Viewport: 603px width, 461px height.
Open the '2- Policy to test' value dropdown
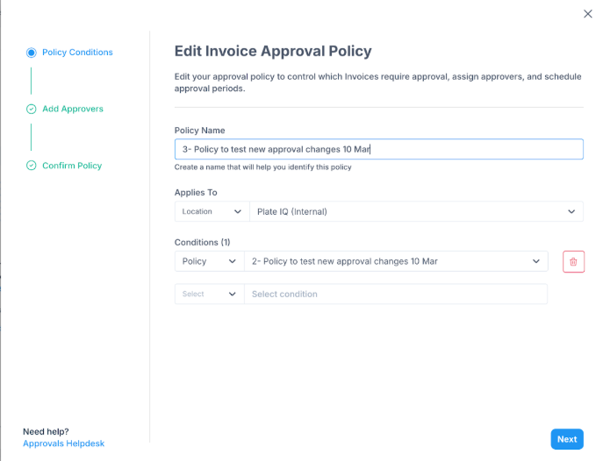[x=396, y=261]
